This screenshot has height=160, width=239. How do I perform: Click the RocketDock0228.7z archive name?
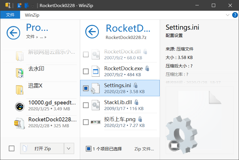point(126,38)
